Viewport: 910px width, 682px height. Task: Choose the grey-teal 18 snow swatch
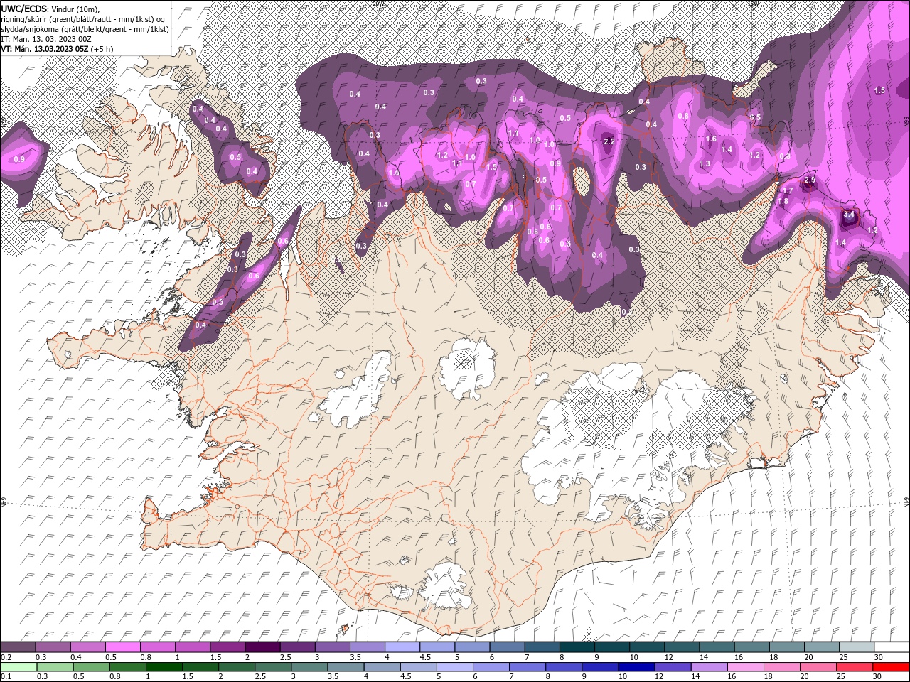[787, 647]
